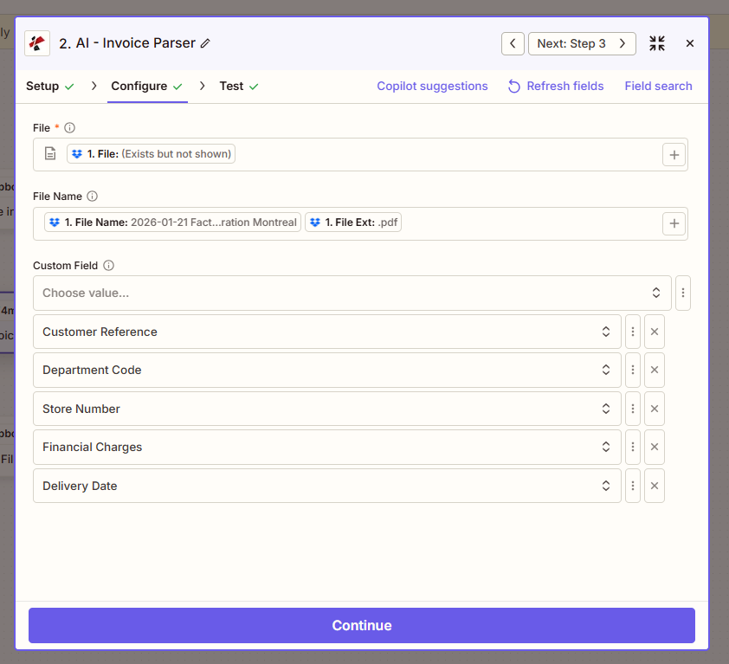The image size is (729, 664).
Task: Remove the Department Code custom field
Action: tap(654, 370)
